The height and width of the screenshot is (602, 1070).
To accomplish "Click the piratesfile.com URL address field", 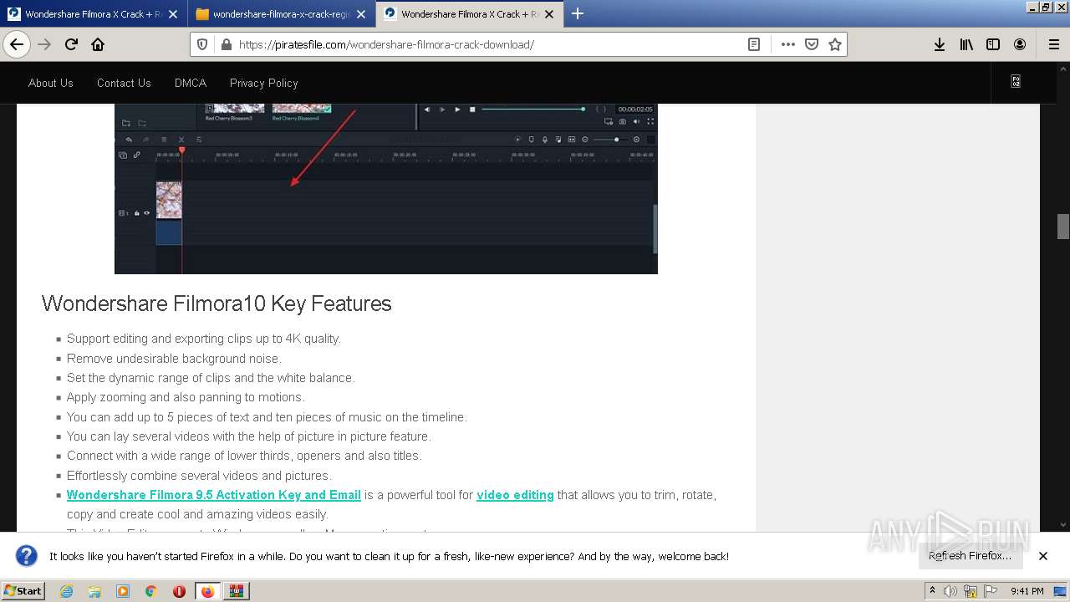I will click(489, 44).
